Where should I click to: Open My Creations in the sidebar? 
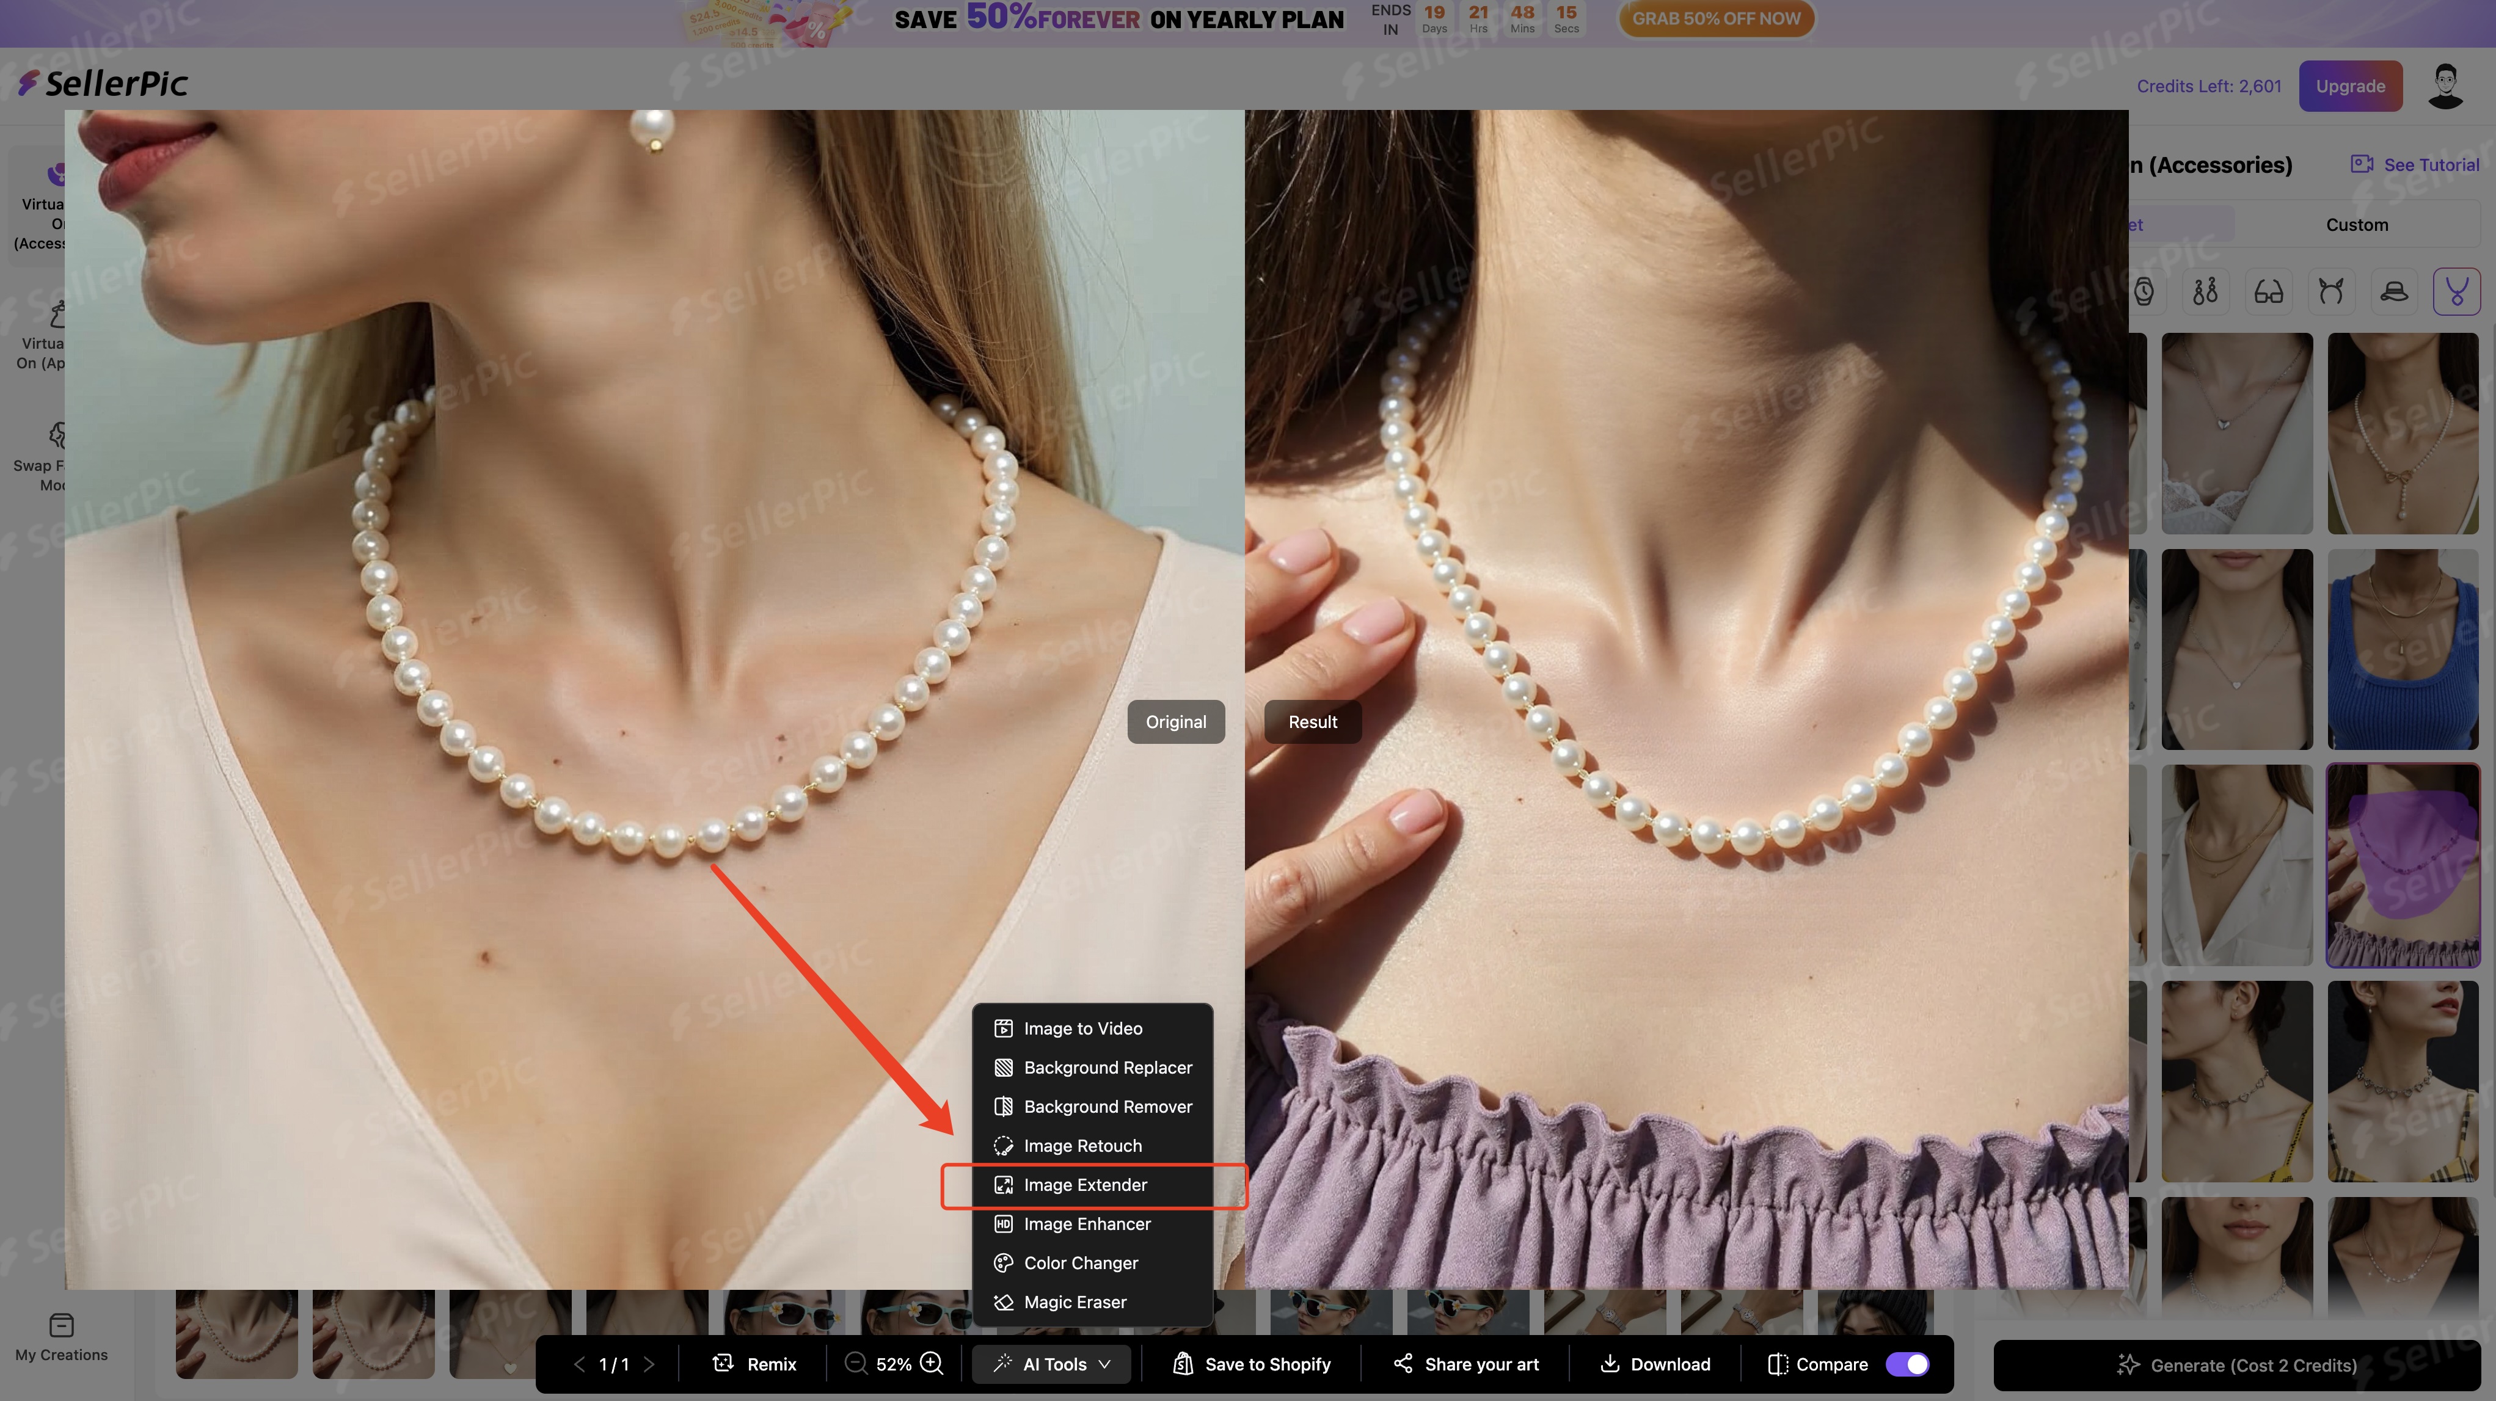(61, 1337)
